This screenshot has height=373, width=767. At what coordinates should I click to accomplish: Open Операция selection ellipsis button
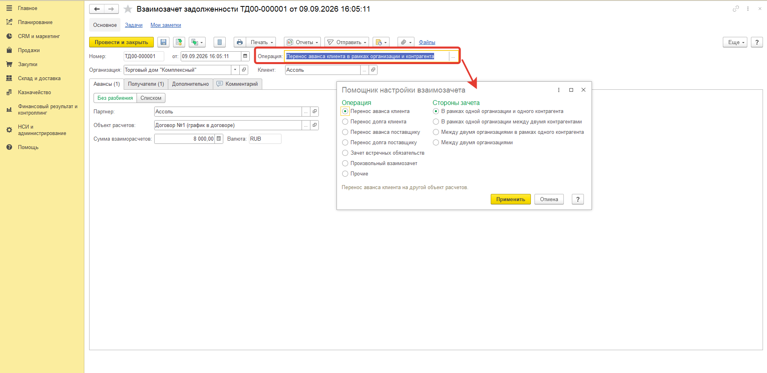tap(453, 56)
